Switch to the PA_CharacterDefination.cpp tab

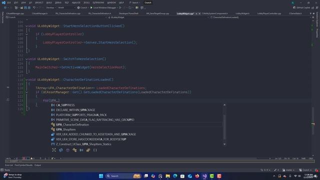(68, 13)
